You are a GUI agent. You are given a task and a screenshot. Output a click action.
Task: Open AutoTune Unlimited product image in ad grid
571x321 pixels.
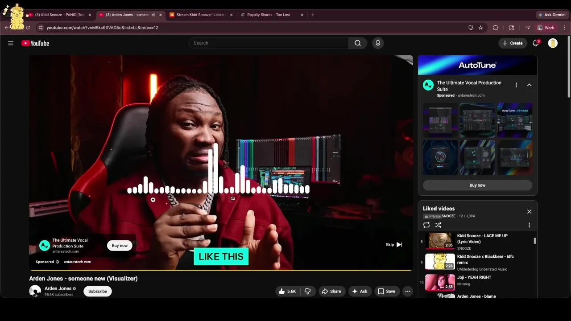[x=515, y=120]
